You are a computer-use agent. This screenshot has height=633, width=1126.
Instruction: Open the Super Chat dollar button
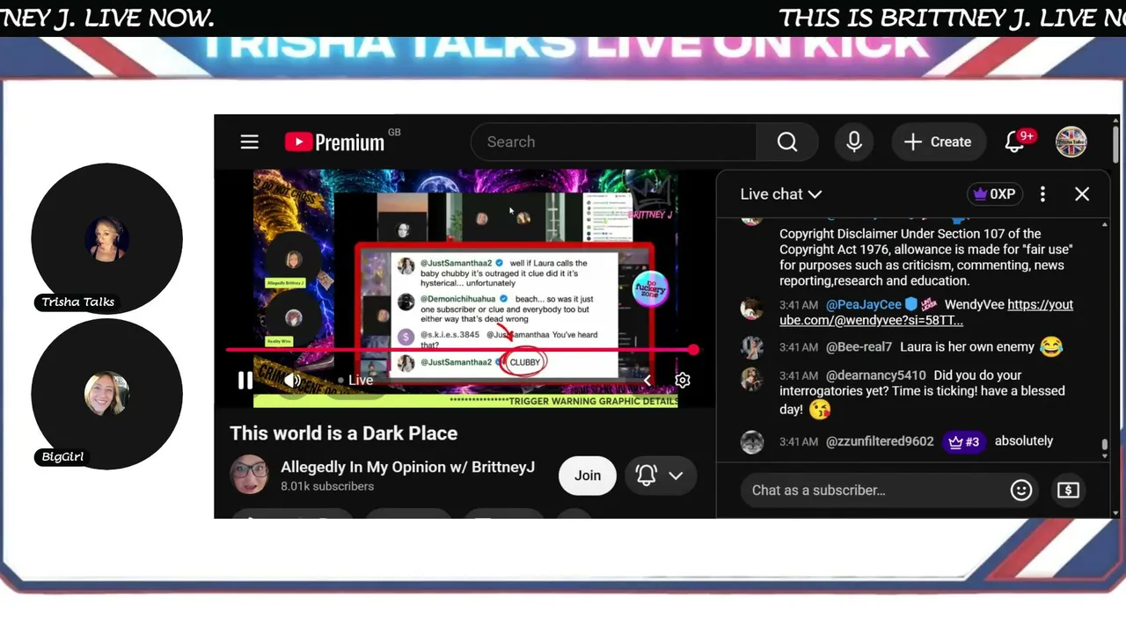click(1068, 490)
